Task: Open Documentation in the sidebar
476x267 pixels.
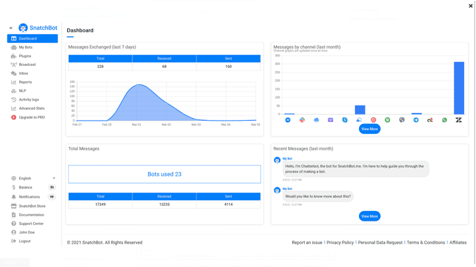Action: (31, 215)
